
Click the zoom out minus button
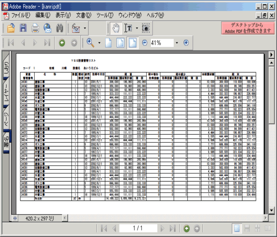pos(145,43)
